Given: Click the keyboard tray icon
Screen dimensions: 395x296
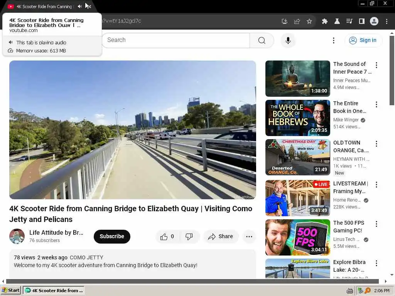Looking at the screenshot, I should click(x=349, y=291).
